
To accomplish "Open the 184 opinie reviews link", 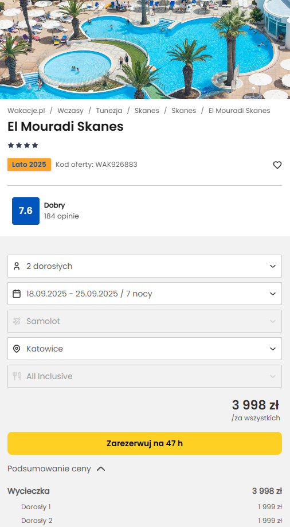I will tap(61, 216).
